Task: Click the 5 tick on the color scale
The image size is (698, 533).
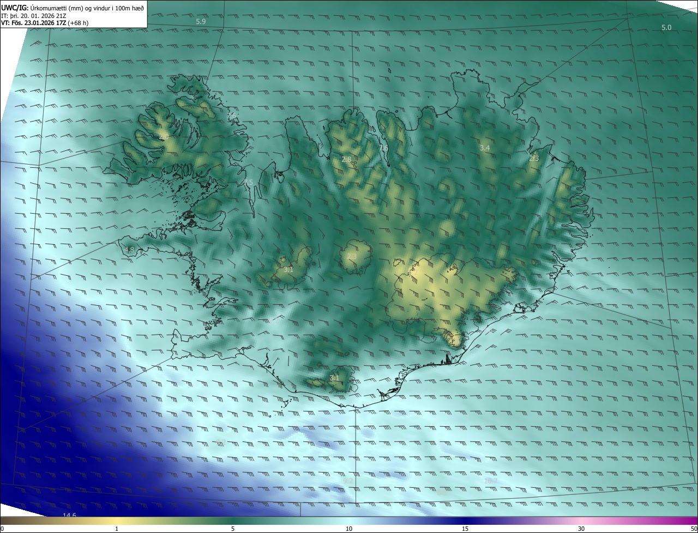Action: (233, 529)
